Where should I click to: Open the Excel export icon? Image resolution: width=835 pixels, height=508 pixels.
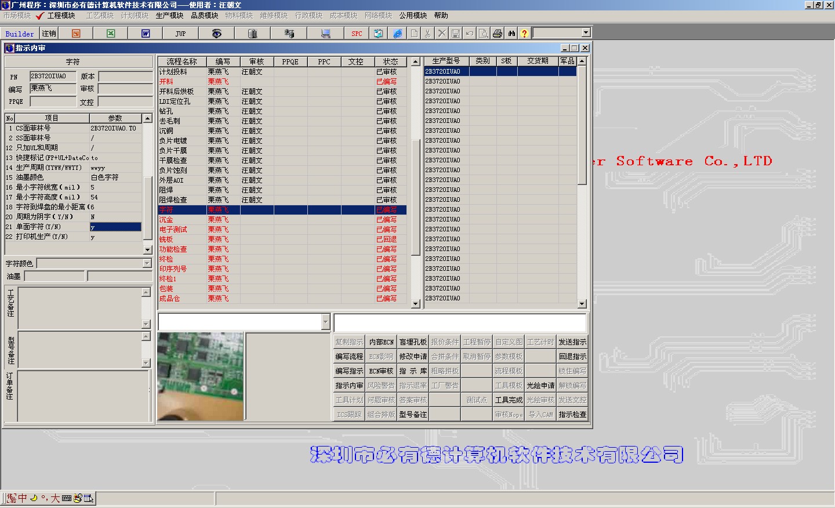point(111,34)
